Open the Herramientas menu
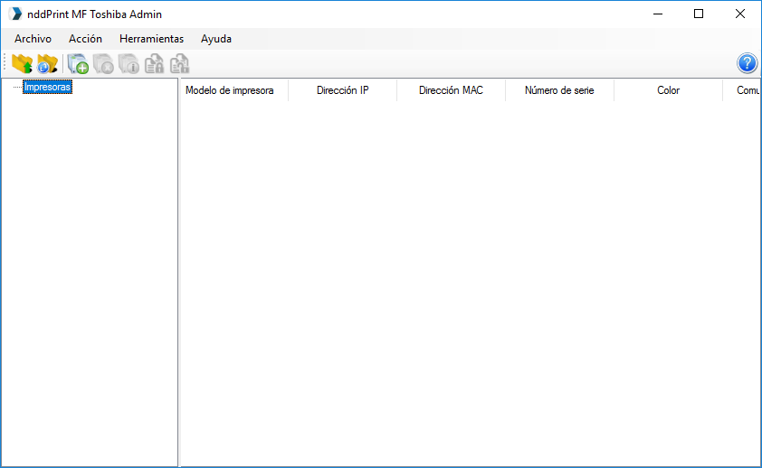Viewport: 762px width, 468px height. coord(152,39)
